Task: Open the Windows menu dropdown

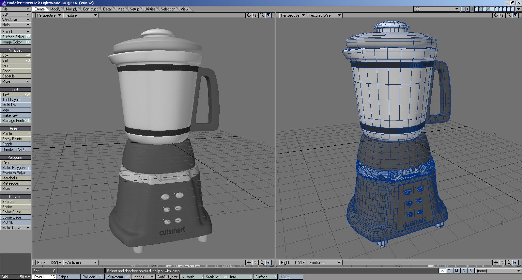Action: click(16, 20)
